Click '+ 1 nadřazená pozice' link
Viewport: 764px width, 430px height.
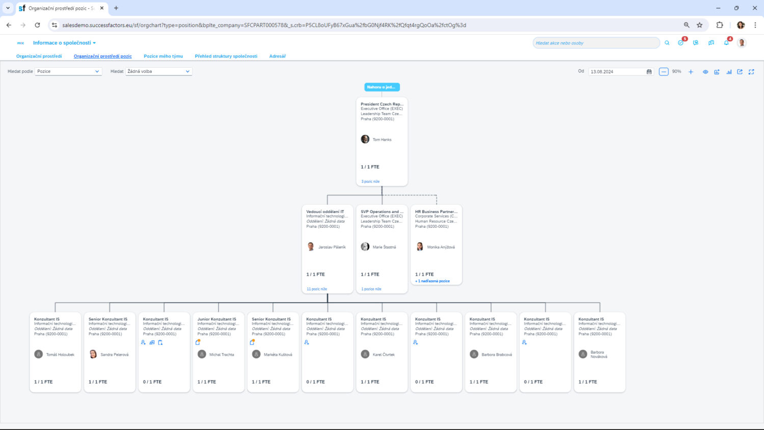point(432,281)
